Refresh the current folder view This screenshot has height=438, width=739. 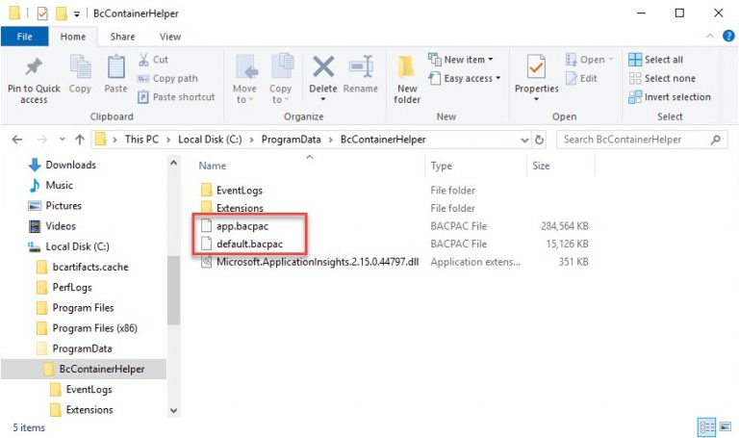[x=540, y=140]
